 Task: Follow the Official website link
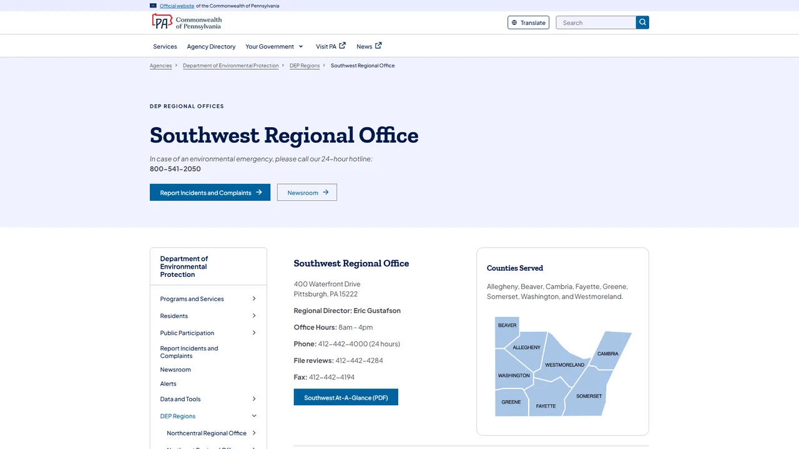coord(177,6)
